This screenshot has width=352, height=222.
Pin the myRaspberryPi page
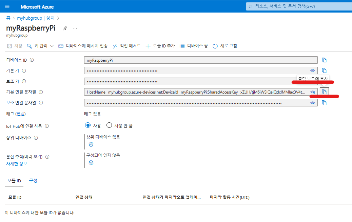(x=65, y=28)
